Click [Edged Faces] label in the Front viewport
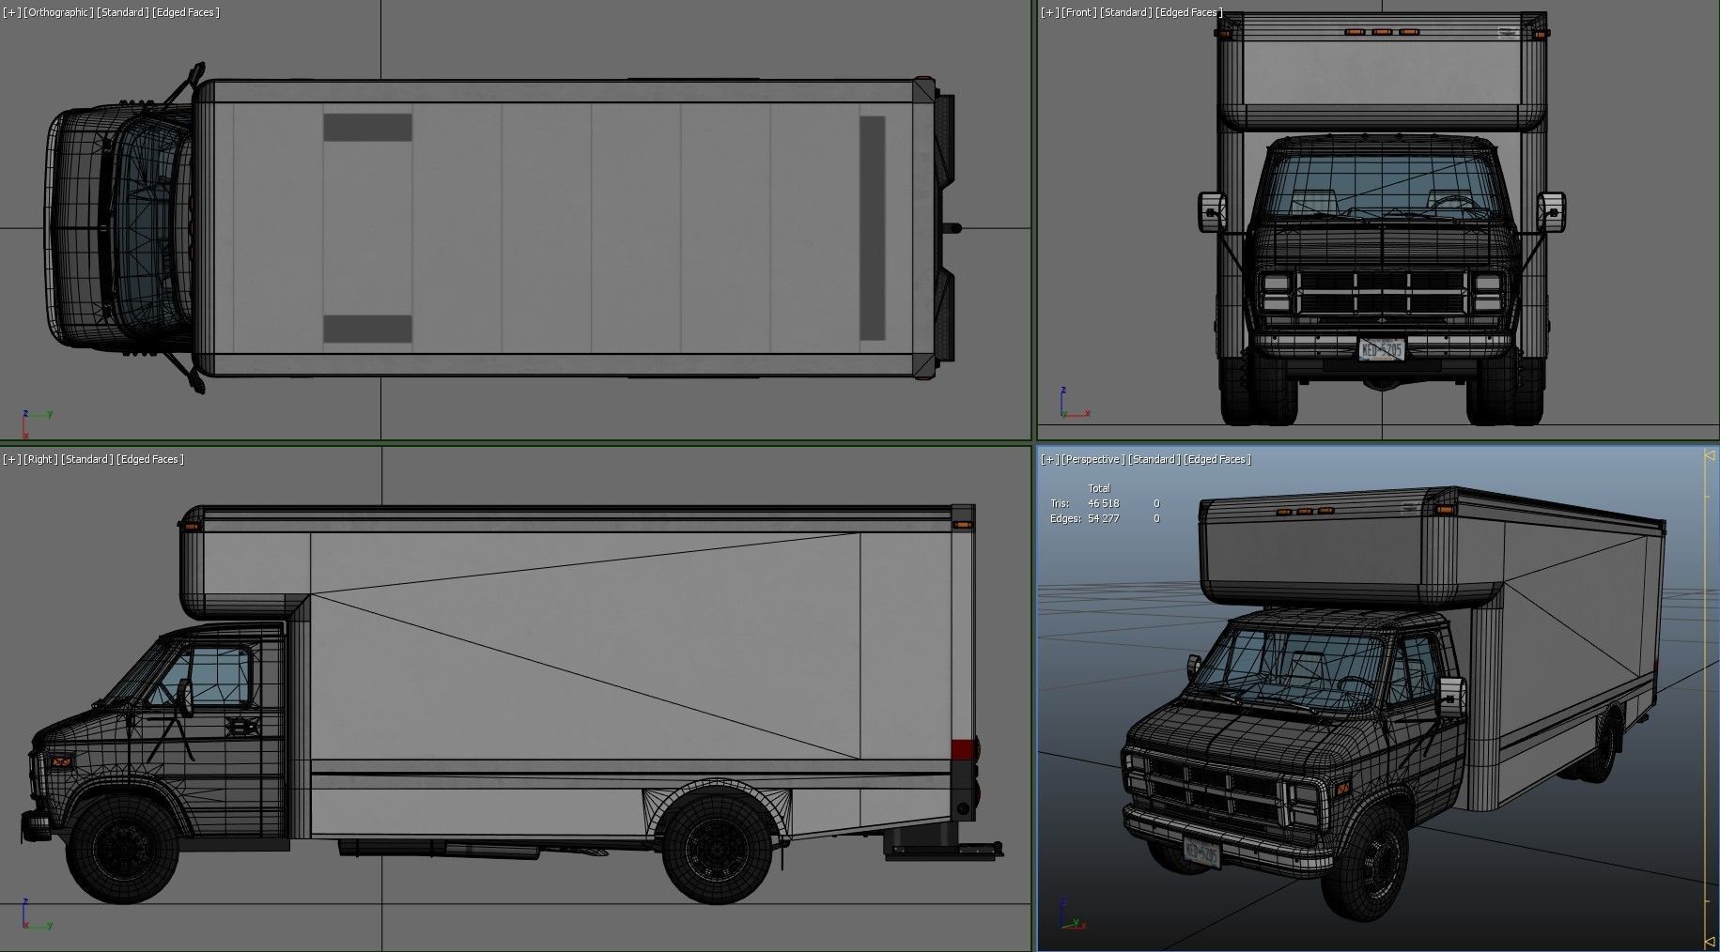The image size is (1720, 952). (x=1189, y=12)
